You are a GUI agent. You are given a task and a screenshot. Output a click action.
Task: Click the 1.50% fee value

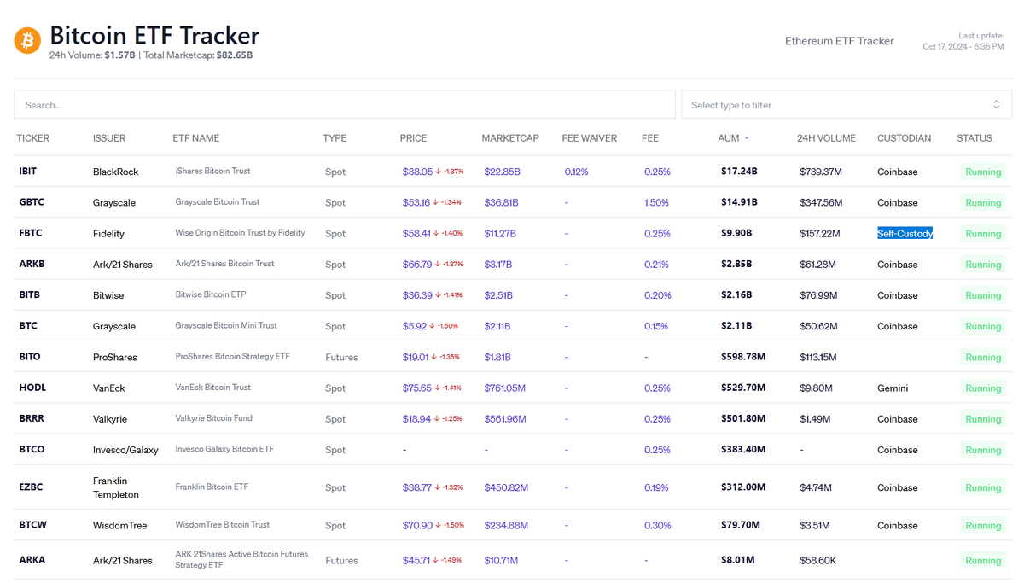pos(657,202)
